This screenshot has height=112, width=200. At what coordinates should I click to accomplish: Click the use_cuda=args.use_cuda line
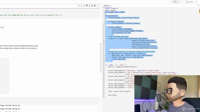[121, 33]
